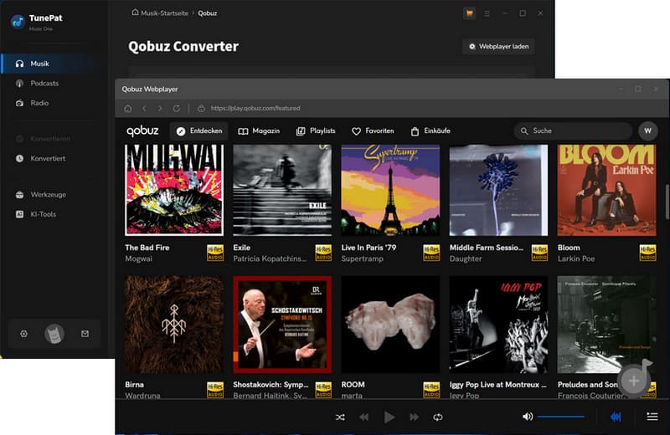Click the Larkin Poe artist name
This screenshot has width=670, height=435.
[575, 258]
